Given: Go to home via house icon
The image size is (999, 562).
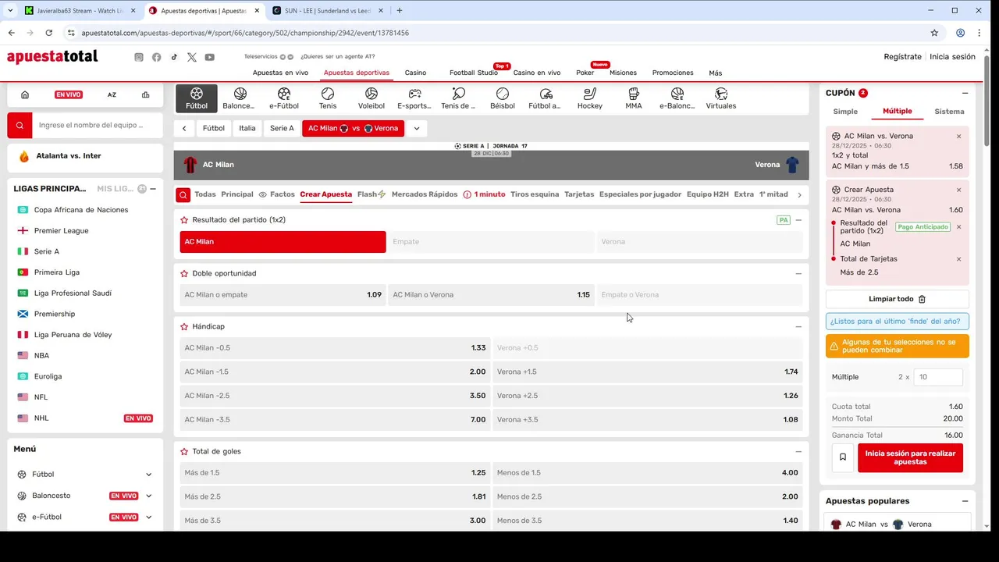Looking at the screenshot, I should (x=25, y=94).
